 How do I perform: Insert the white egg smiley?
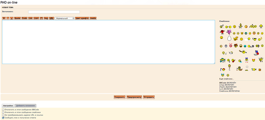coord(229,38)
